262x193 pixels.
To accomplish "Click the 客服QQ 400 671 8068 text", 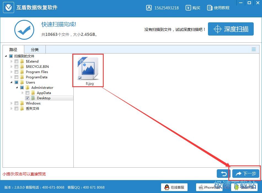I will tap(86, 187).
